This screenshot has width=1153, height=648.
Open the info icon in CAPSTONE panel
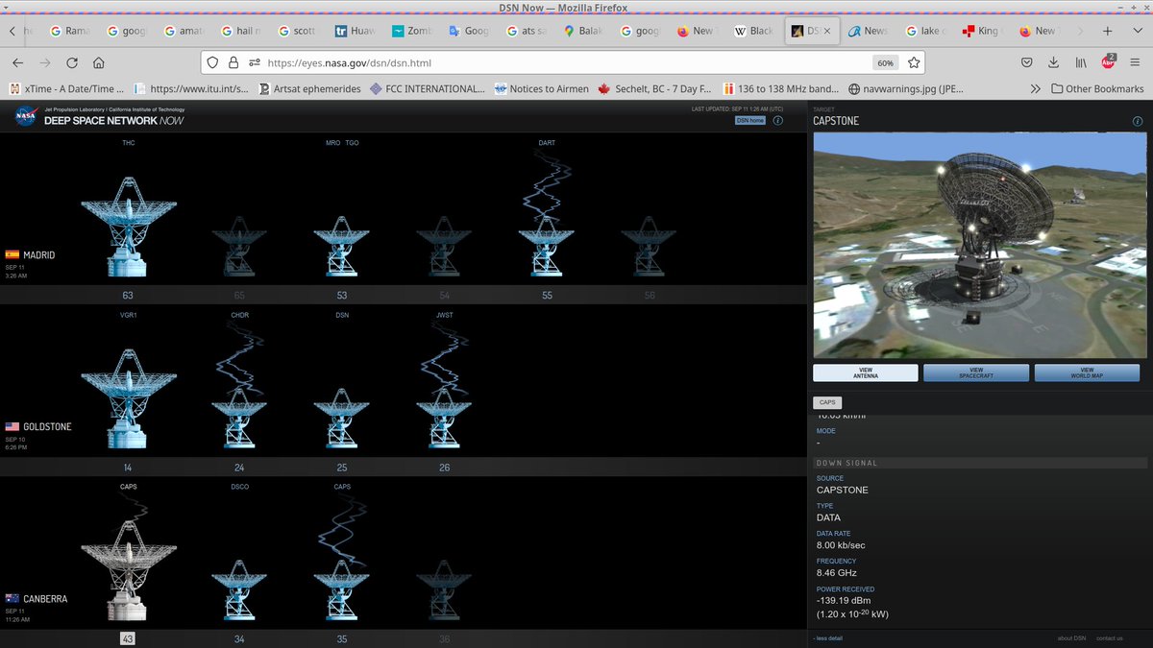[x=1140, y=122]
